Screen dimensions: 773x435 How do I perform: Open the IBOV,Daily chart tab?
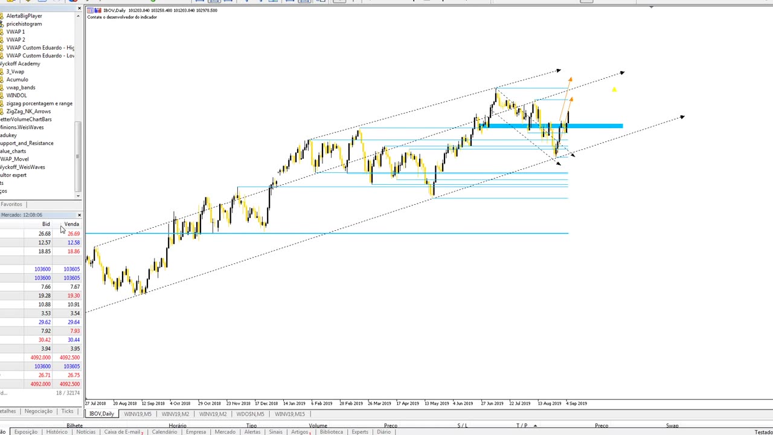pyautogui.click(x=101, y=414)
